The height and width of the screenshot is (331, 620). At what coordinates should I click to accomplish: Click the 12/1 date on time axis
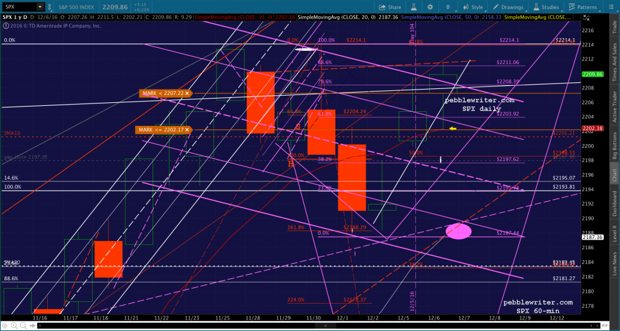point(344,318)
